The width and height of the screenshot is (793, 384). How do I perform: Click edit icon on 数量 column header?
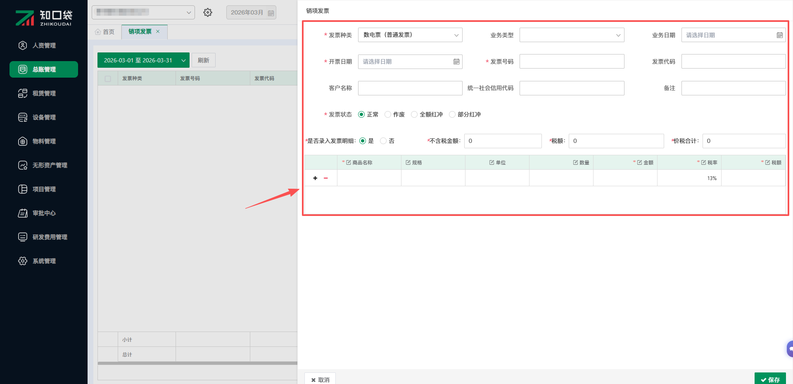pos(575,162)
